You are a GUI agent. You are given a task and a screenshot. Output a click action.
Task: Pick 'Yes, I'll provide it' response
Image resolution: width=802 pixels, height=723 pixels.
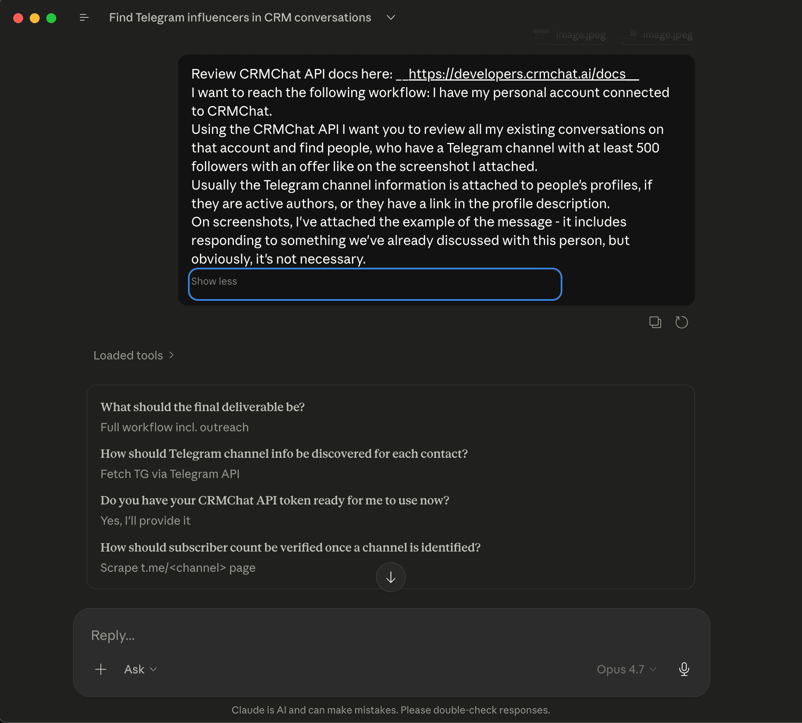tap(145, 520)
